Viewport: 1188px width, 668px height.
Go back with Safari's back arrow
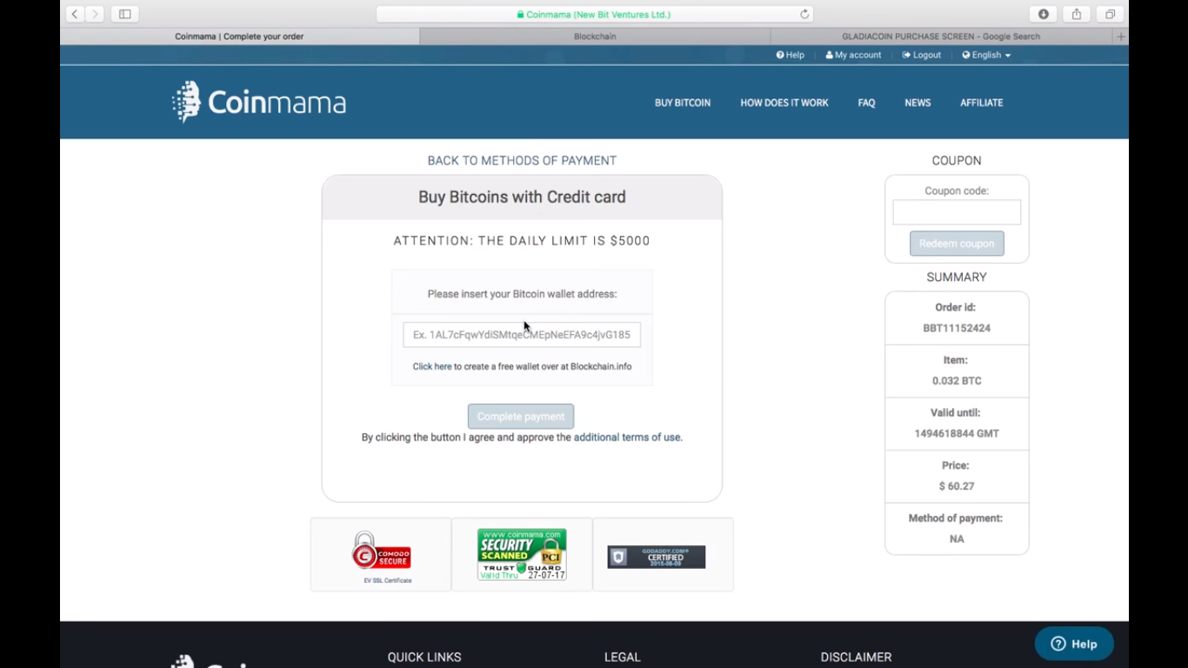pyautogui.click(x=75, y=14)
